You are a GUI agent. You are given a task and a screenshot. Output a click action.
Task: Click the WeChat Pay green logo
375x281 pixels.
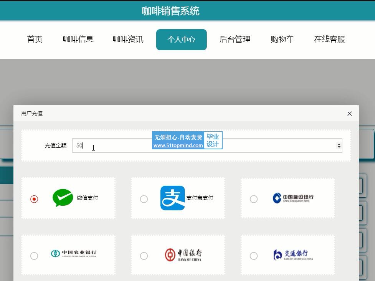63,198
